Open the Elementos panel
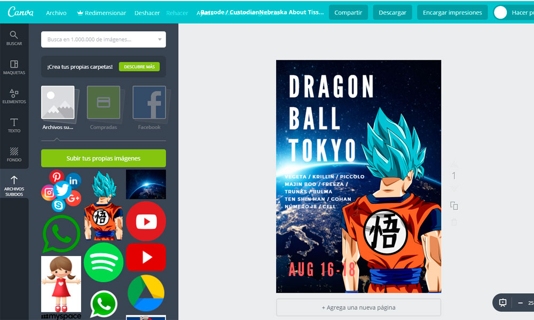The height and width of the screenshot is (320, 534). click(14, 96)
